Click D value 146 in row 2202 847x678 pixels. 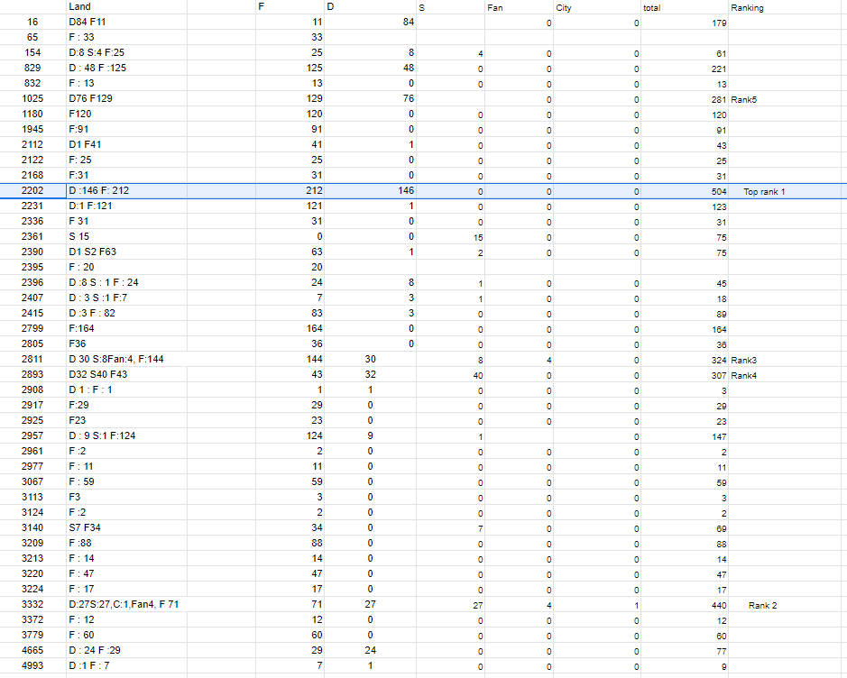click(x=370, y=190)
